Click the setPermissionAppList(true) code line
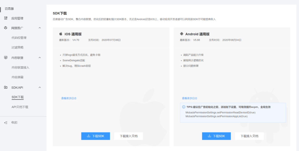Viewport: 299px width, 151px height. 216,116
